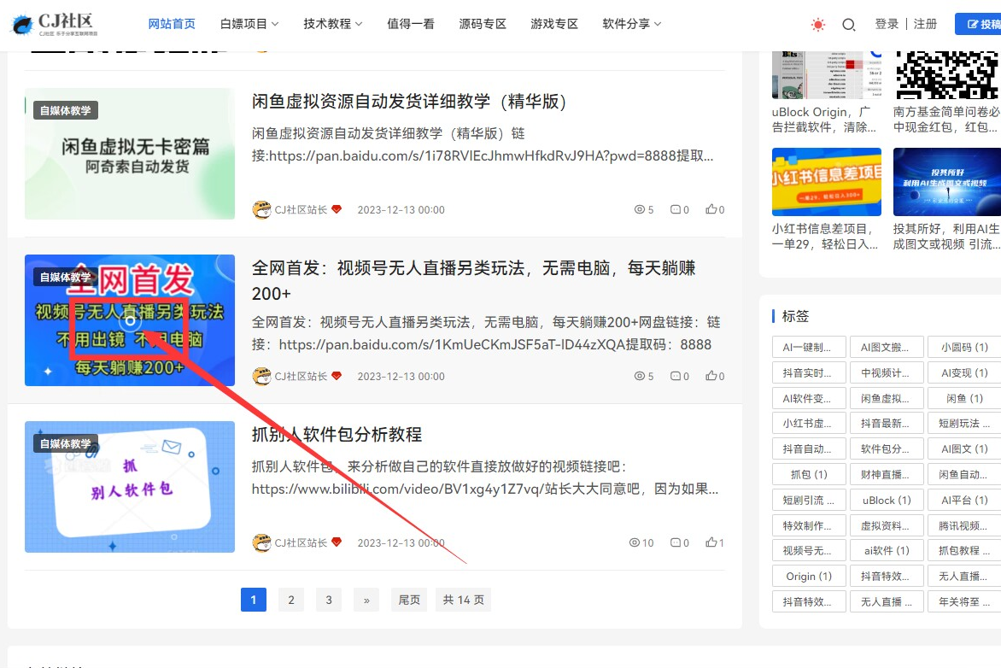Image resolution: width=1001 pixels, height=668 pixels.
Task: Click the 抓包 (1) tag button
Action: (x=808, y=474)
